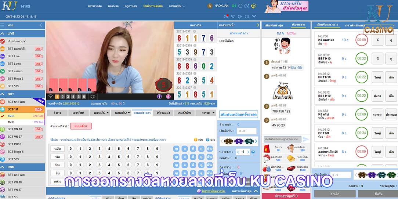Pick number 5 in หมื่น row
The width and height of the screenshot is (398, 199).
coord(119,149)
